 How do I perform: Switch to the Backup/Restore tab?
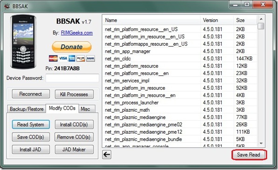click(27, 109)
